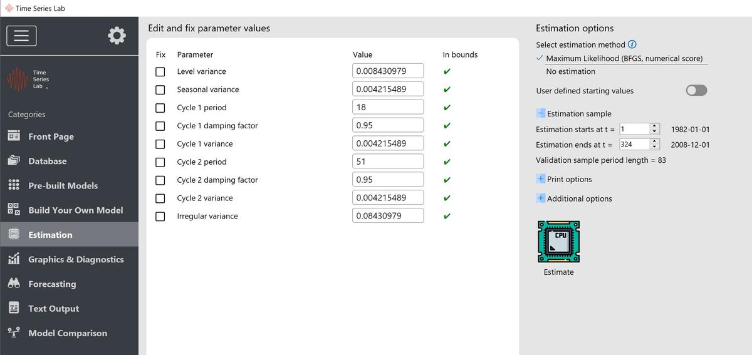Tick Fix for Cycle 1 damping factor
Viewport: 752px width, 355px height.
(160, 126)
